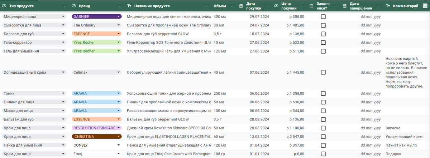
Task: Check Закончился box for Мицеллярная вода row
Action: [323, 16]
